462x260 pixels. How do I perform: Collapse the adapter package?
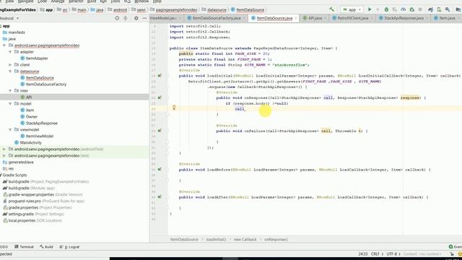10,52
